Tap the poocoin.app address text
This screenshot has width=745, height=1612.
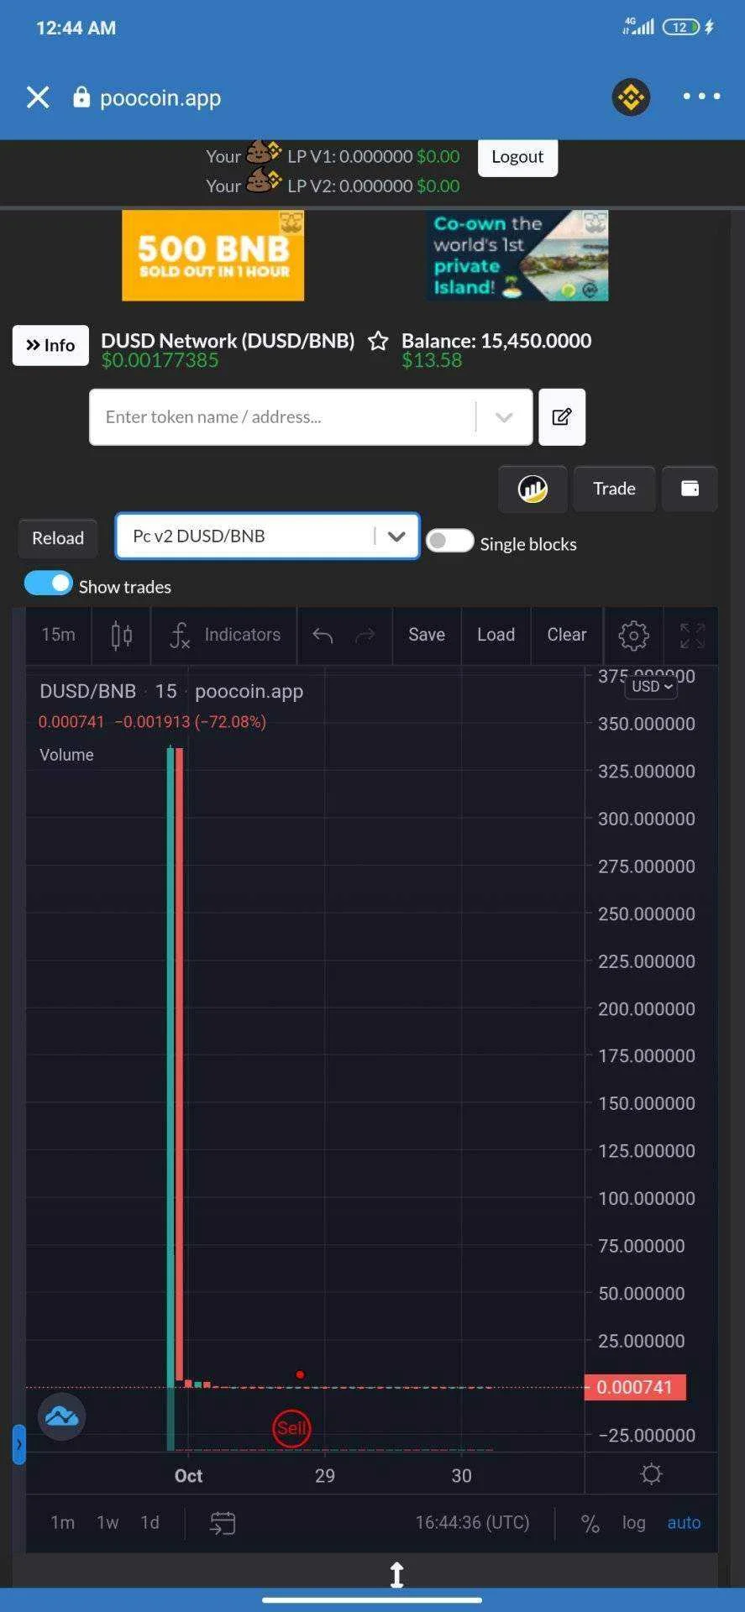pos(160,98)
